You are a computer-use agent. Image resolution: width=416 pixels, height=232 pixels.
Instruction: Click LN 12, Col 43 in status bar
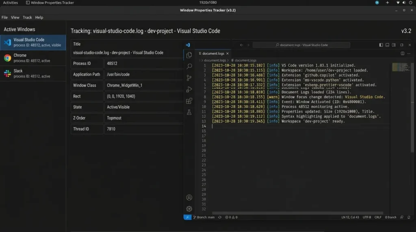[x=350, y=217]
